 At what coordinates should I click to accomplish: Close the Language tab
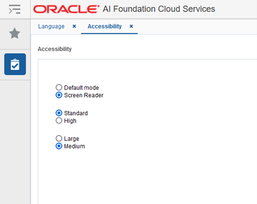click(75, 26)
